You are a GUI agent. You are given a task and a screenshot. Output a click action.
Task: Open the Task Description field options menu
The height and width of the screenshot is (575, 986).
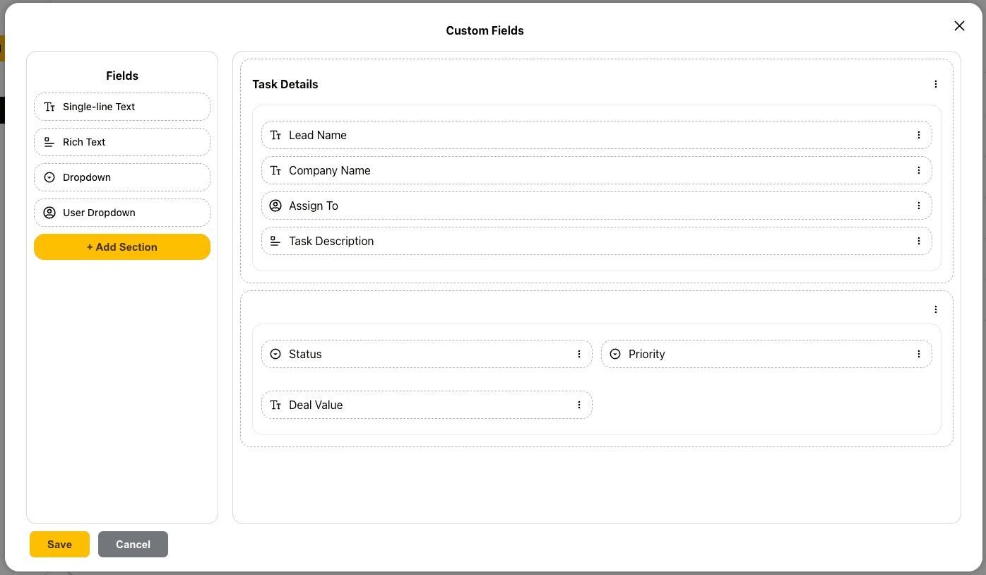919,241
